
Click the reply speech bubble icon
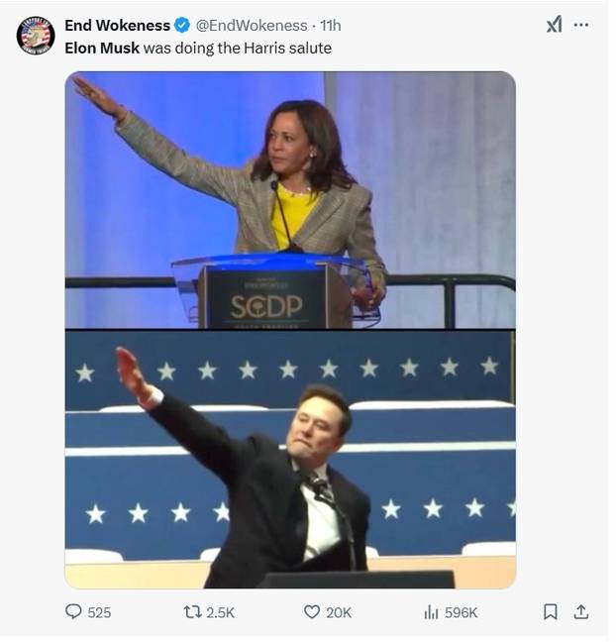73,612
